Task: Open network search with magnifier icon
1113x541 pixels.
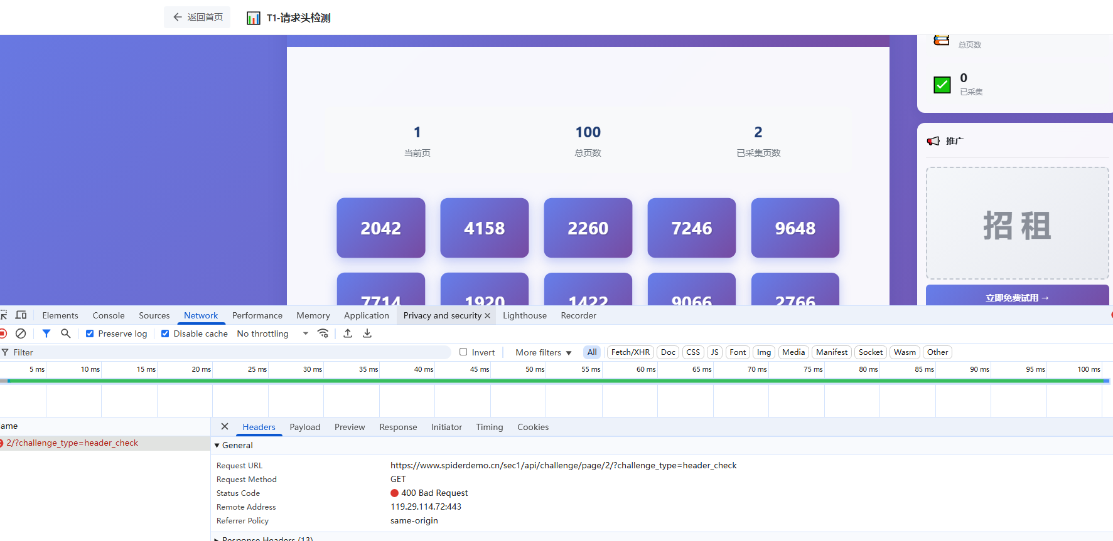Action: coord(65,334)
